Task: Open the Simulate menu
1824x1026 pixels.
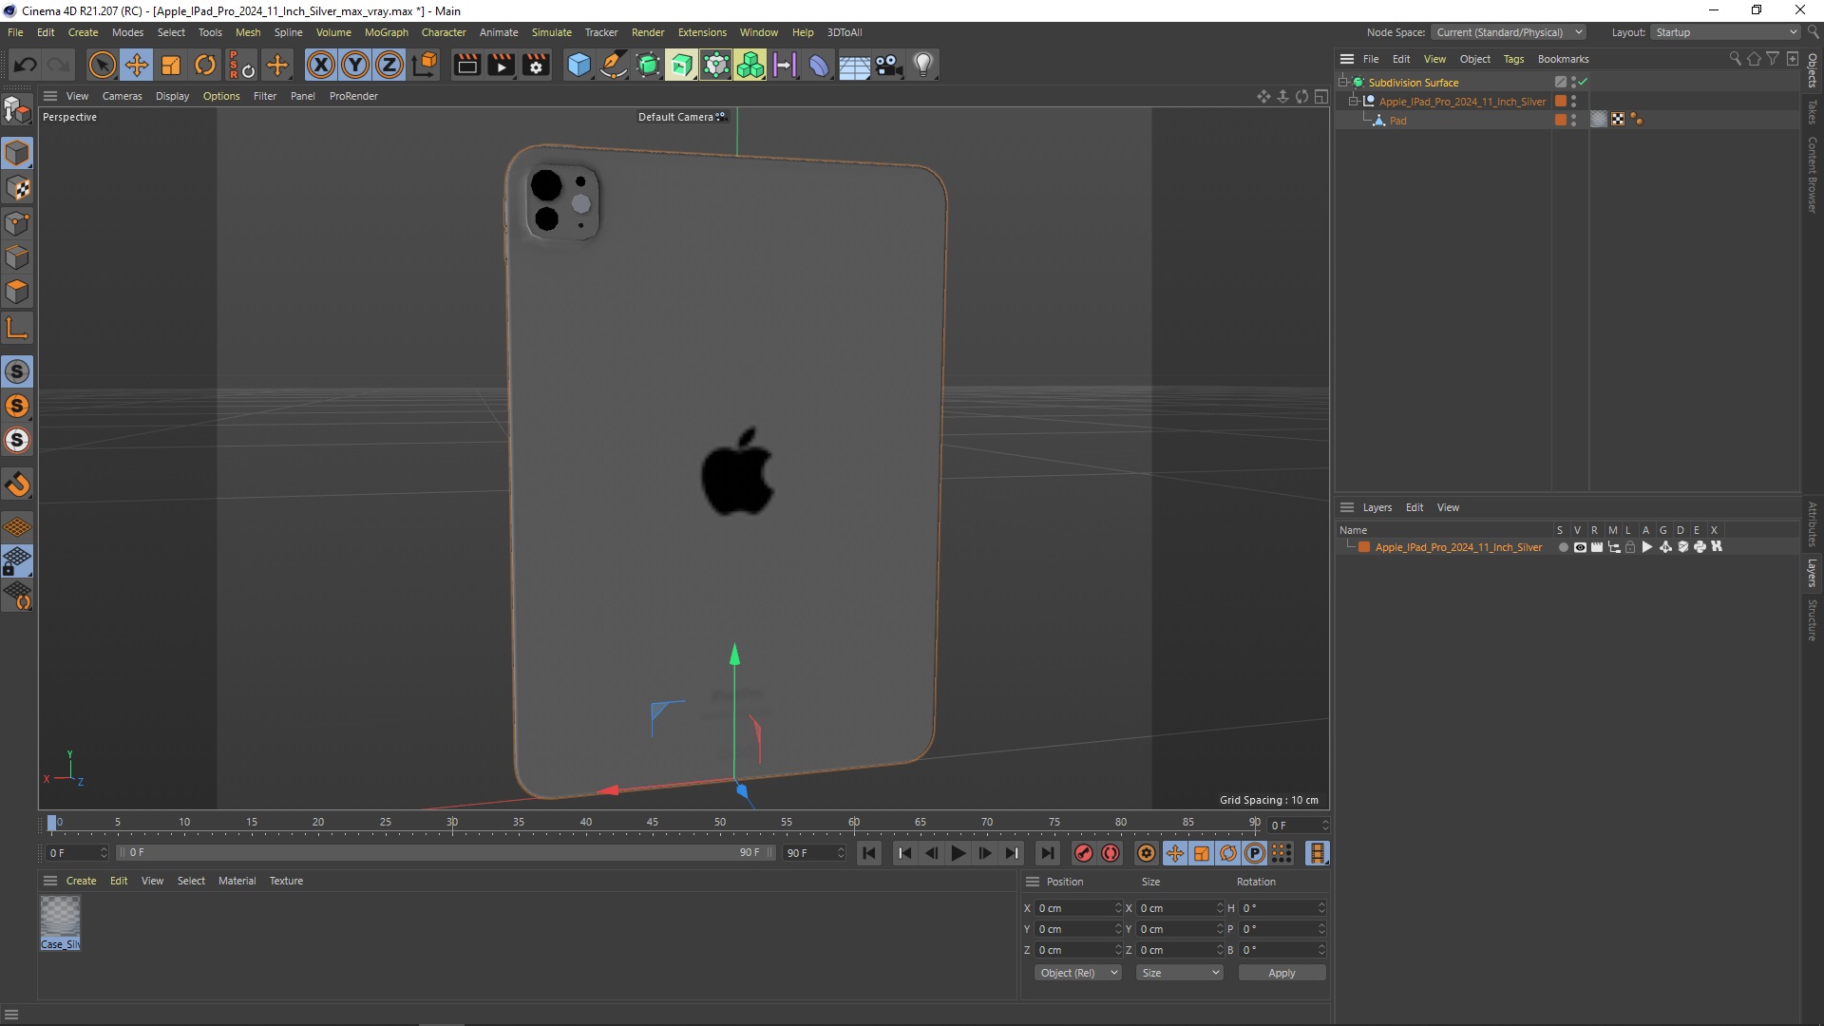Action: pyautogui.click(x=551, y=32)
